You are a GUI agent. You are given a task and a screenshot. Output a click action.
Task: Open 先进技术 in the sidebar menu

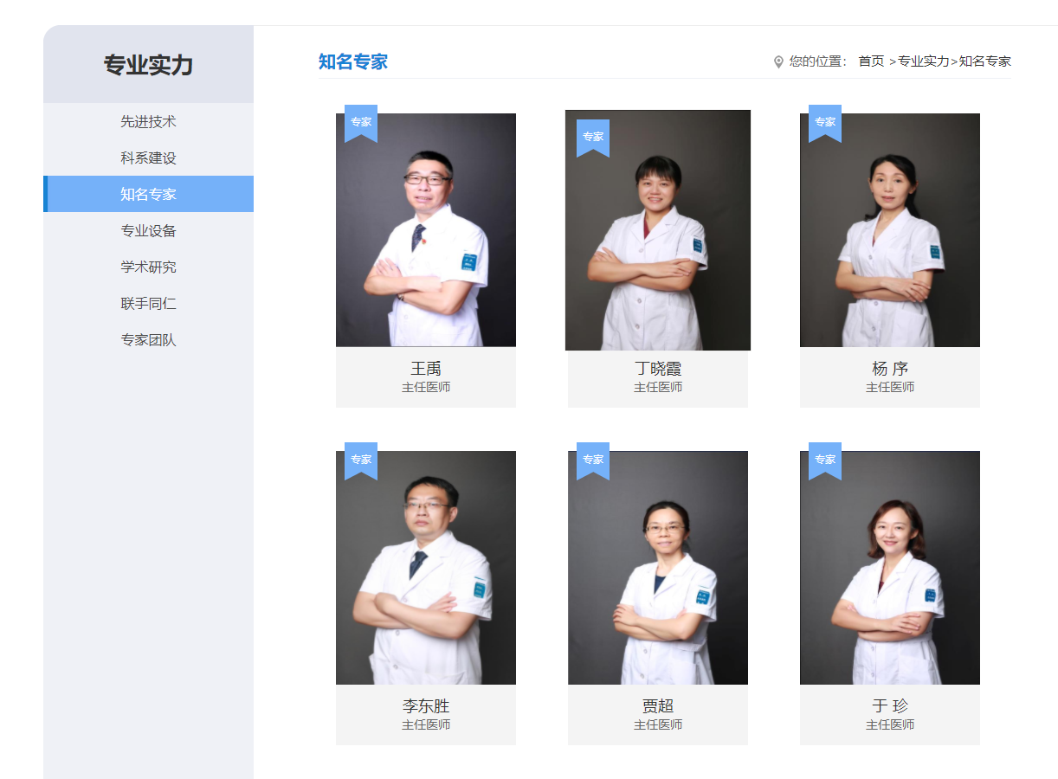[x=148, y=122]
